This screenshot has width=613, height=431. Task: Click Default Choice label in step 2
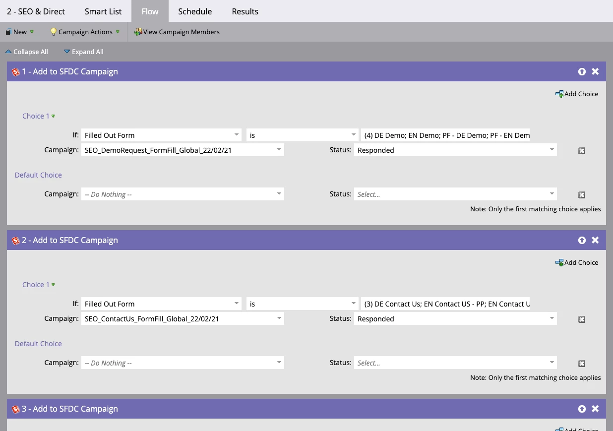[x=38, y=344]
